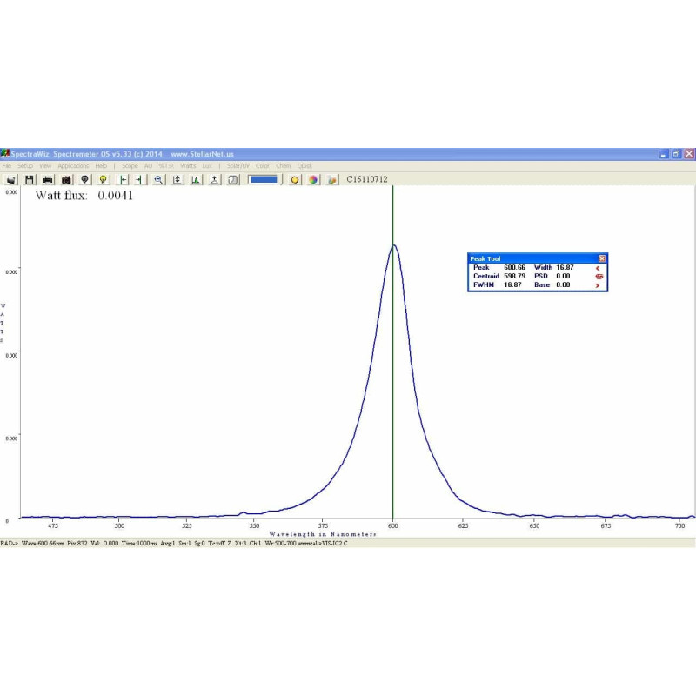Click the yellow circle toolbar icon
696x696 pixels.
[295, 179]
